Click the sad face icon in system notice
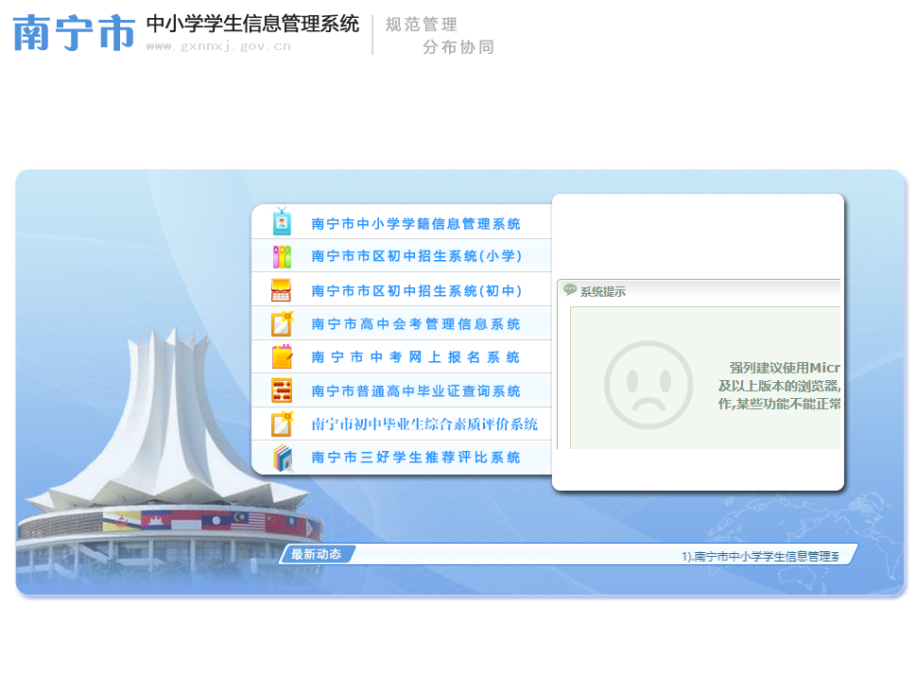The image size is (916, 692). pyautogui.click(x=648, y=385)
